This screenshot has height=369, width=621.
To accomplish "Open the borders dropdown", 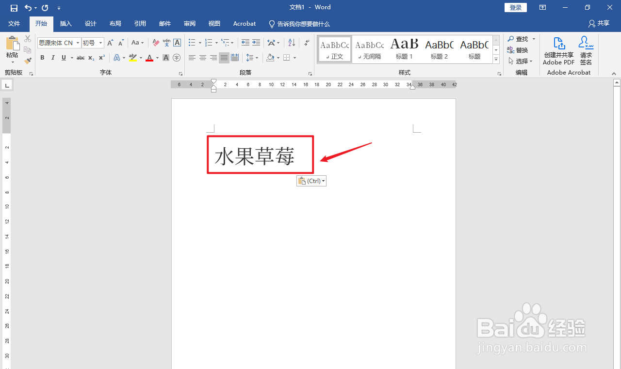I will (x=294, y=58).
